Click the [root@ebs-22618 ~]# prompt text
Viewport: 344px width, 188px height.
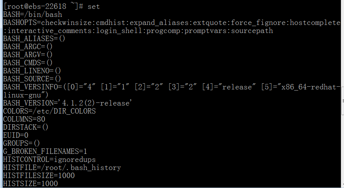43,7
